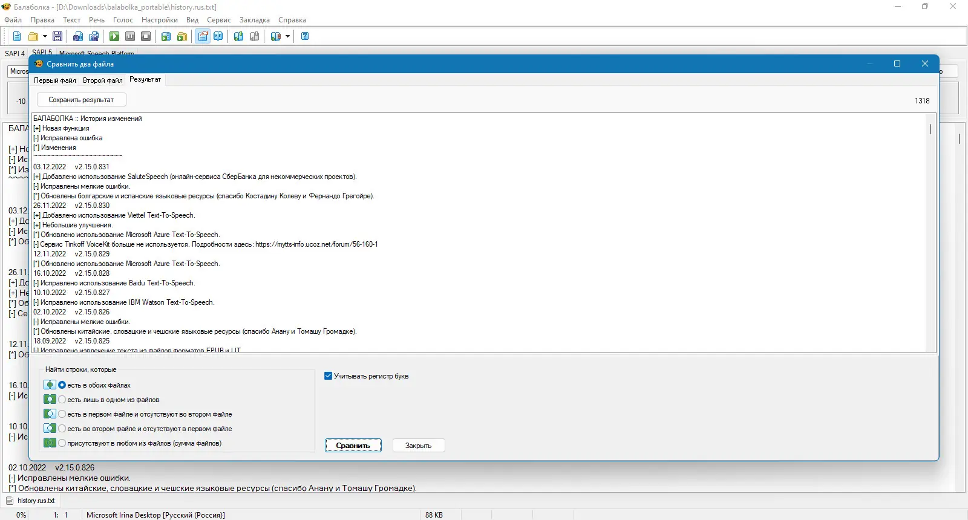The height and width of the screenshot is (520, 968).
Task: Click the Сохранить результат button
Action: [81, 100]
